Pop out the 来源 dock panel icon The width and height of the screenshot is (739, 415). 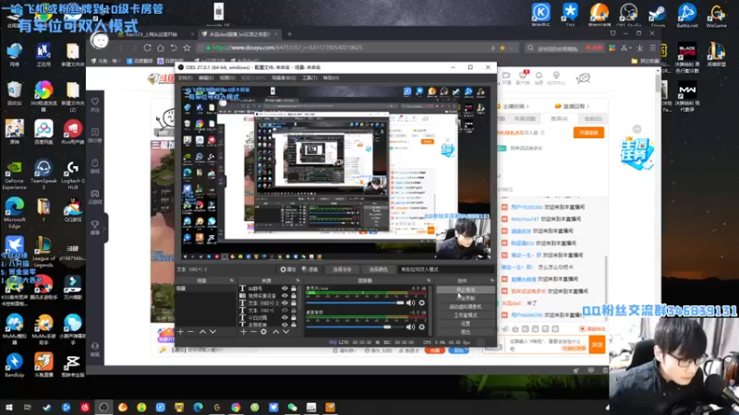(297, 280)
